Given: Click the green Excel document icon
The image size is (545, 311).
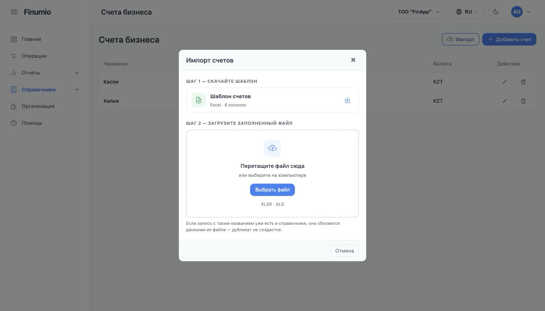Looking at the screenshot, I should tap(198, 100).
